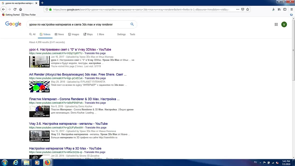This screenshot has width=295, height=166.
Task: Click inside the Google search query field
Action: coord(78,24)
